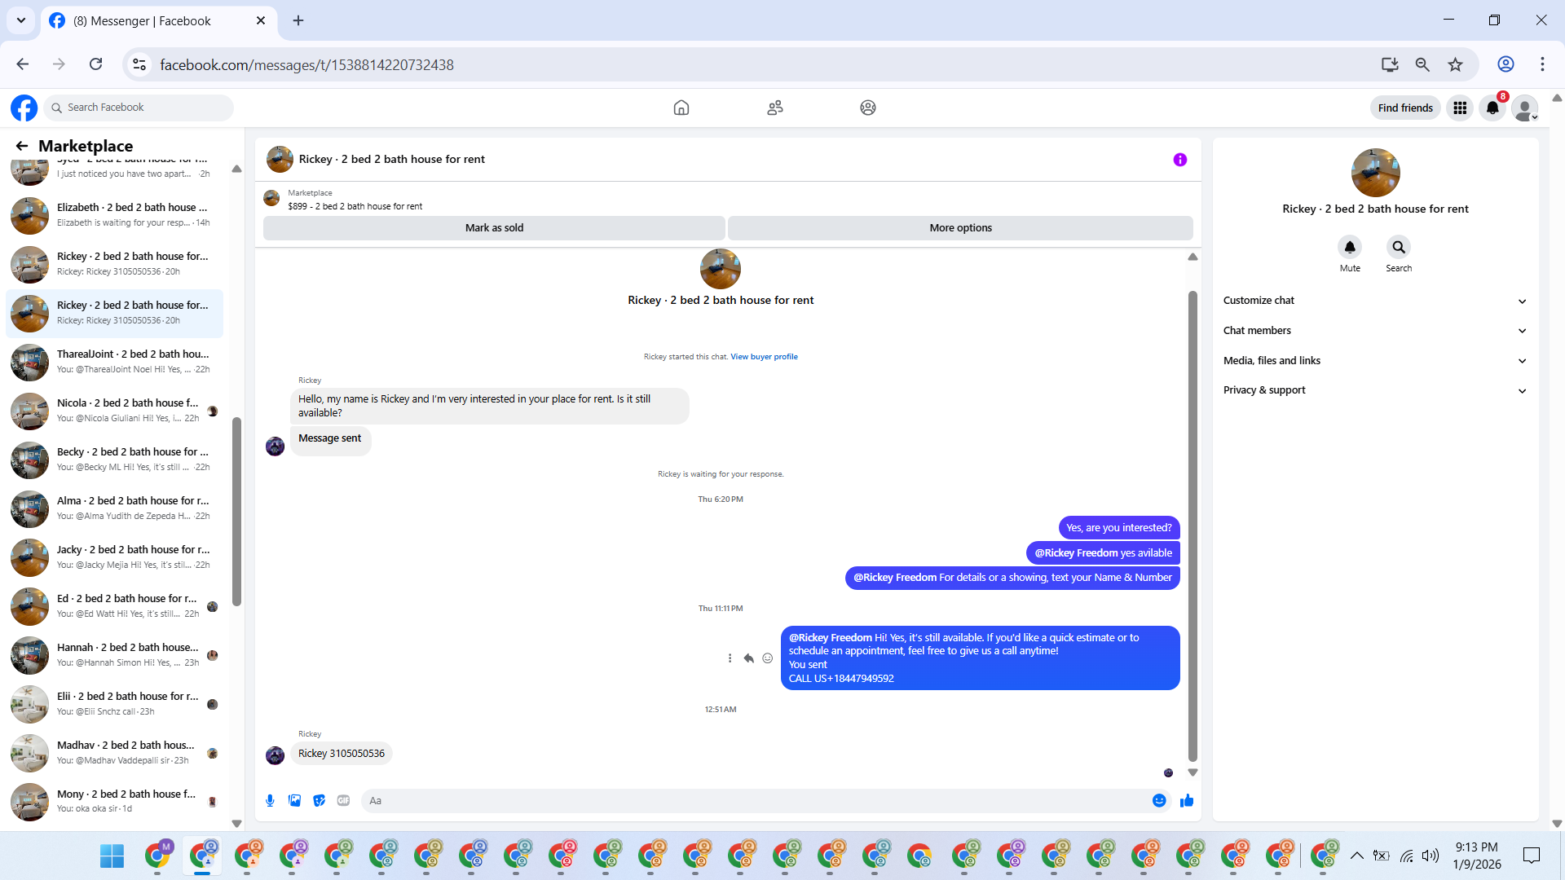Attach a photo using image icon
Screen dimensions: 1565x880
coord(294,801)
